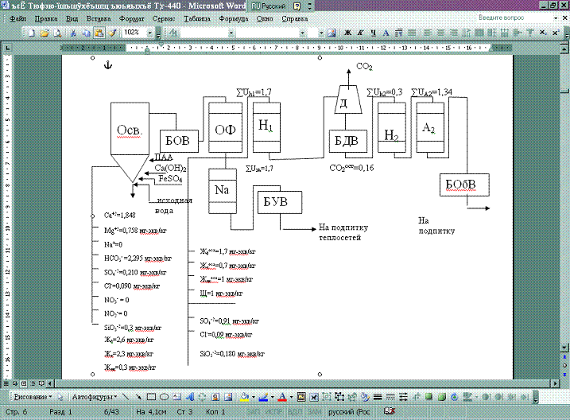Viewport: 570px width, 420px height.
Task: Click the Cut scissors icon
Action: (73, 33)
